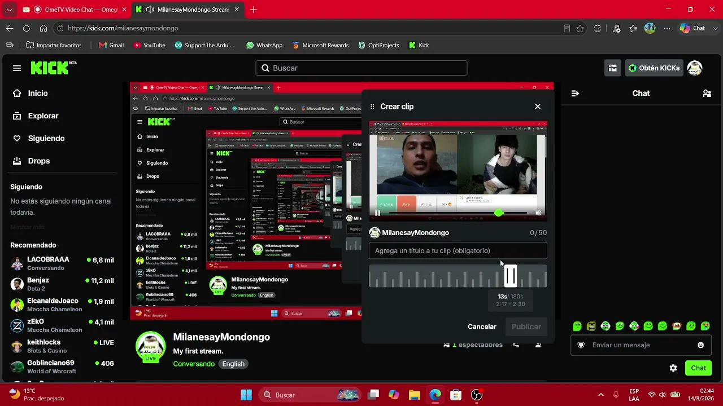Open the OptiProjects bookmark
Screen dimensions: 723x406
(x=378, y=45)
